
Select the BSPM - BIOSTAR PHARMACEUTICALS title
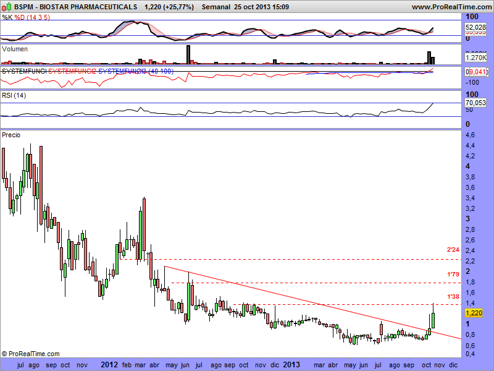(x=75, y=7)
